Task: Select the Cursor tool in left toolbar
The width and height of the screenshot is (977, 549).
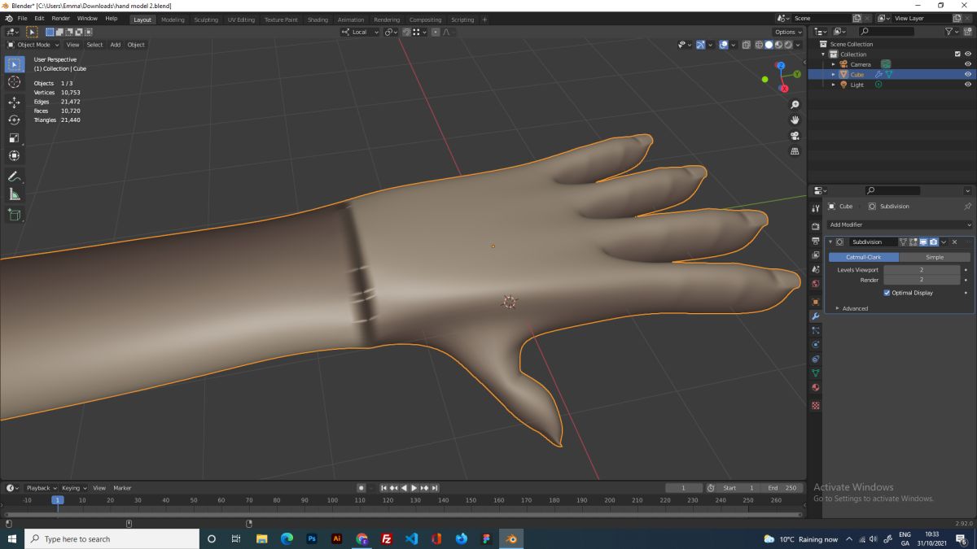Action: [14, 82]
